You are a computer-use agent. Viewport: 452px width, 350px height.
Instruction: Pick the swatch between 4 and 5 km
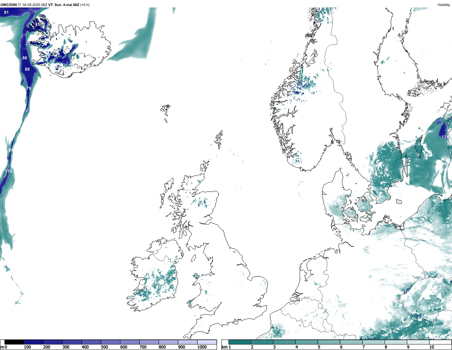coord(307,342)
